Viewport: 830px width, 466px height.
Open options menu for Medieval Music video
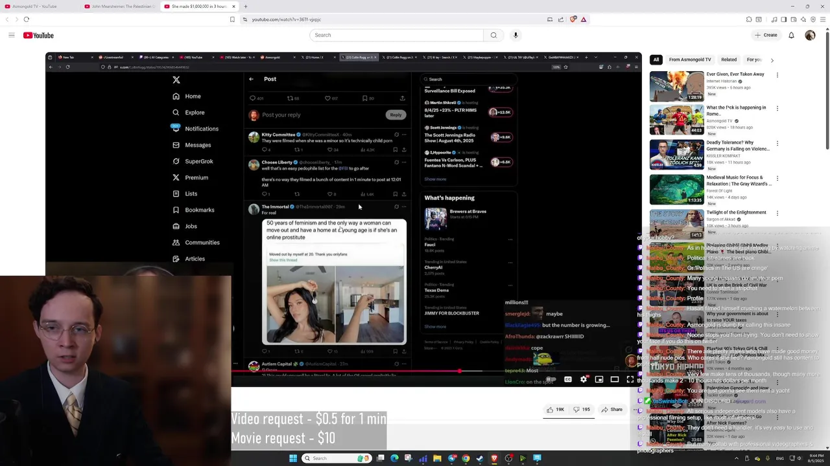click(777, 179)
